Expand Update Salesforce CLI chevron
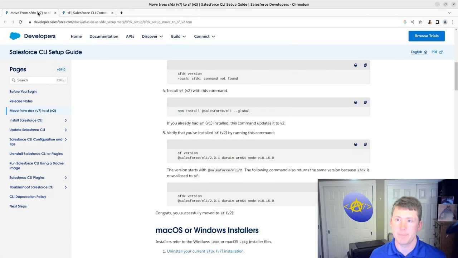This screenshot has height=258, width=458. click(x=66, y=130)
